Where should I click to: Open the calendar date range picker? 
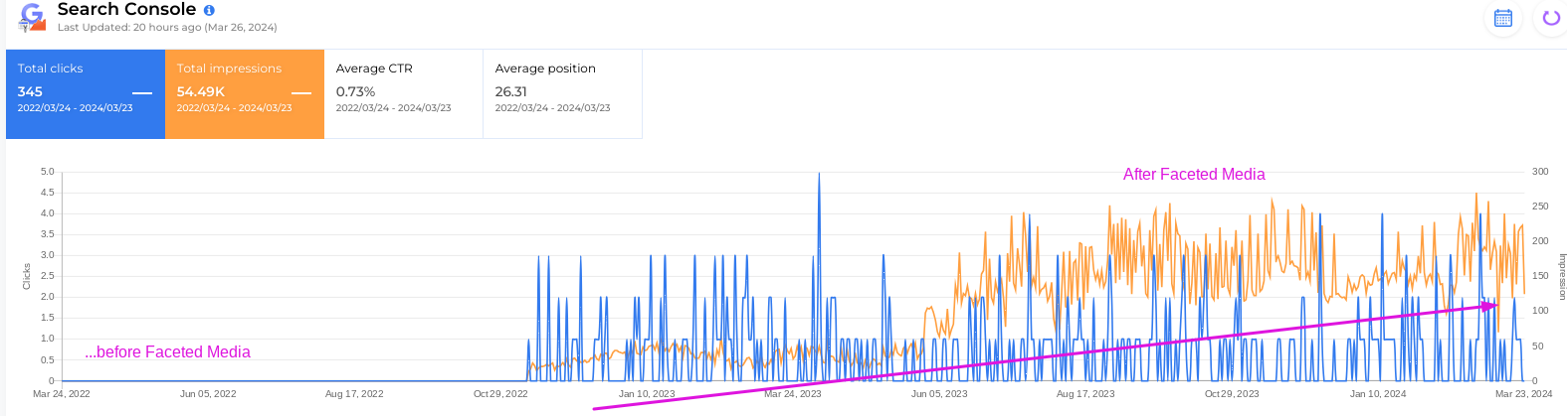tap(1503, 18)
